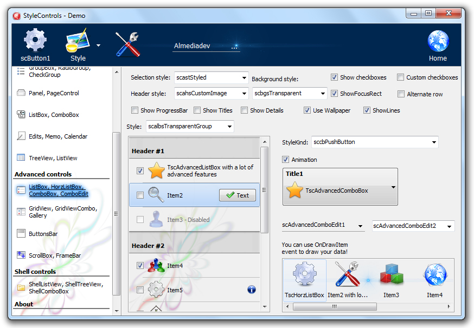Screen dimensions: 474x328
Task: Click advanced list box vertical scrollbar thumb
Action: coord(264,190)
